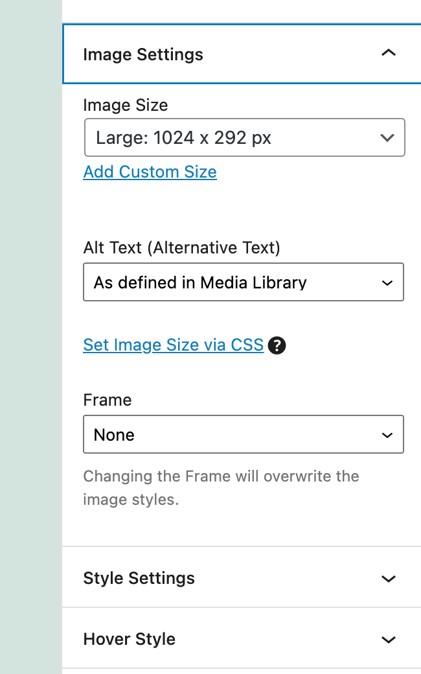Click the "Image Size" field label
The image size is (421, 674).
[x=126, y=105]
